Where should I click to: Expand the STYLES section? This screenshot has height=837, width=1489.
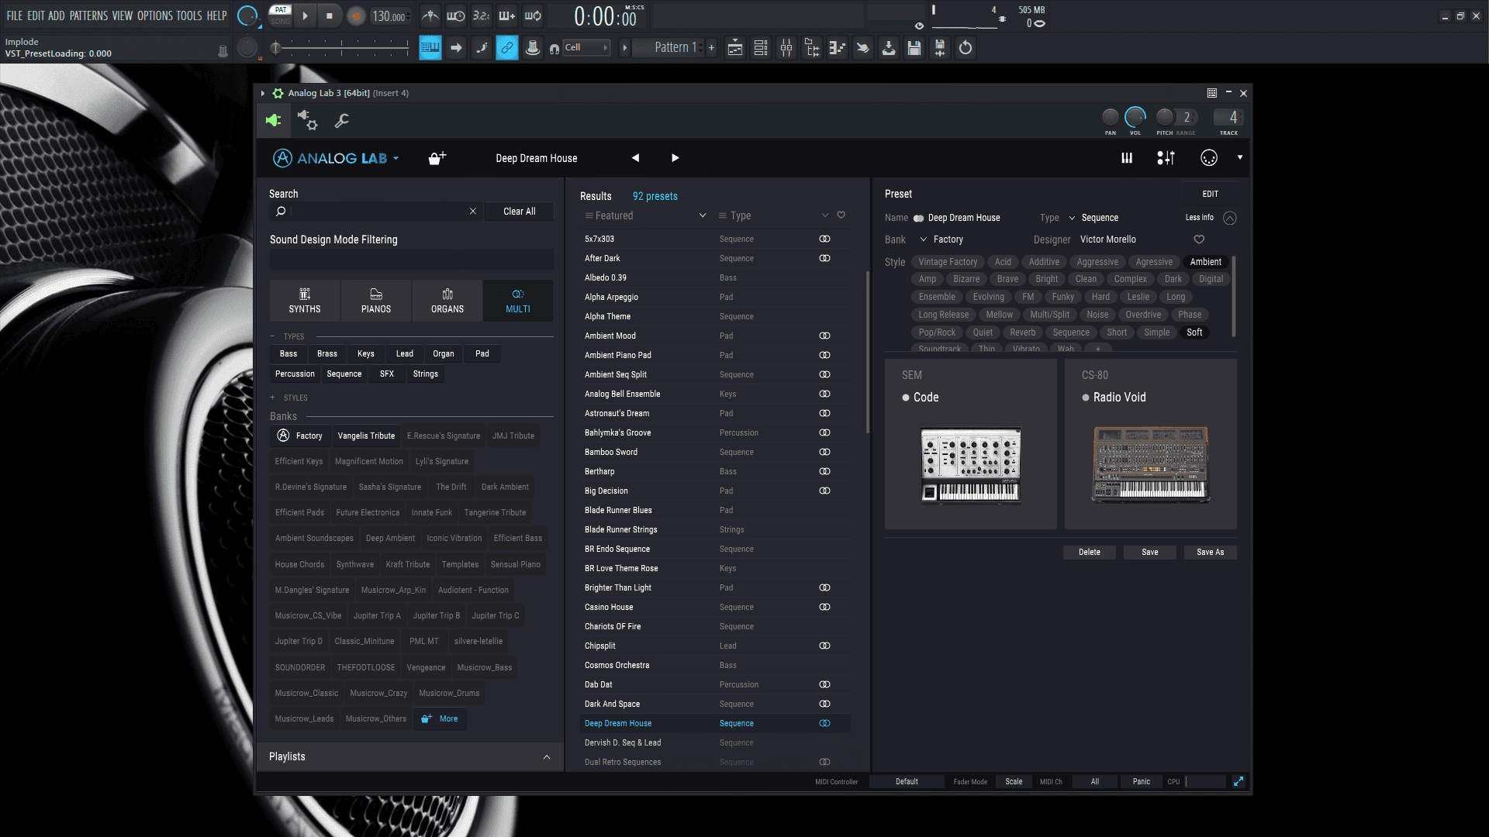pos(272,398)
